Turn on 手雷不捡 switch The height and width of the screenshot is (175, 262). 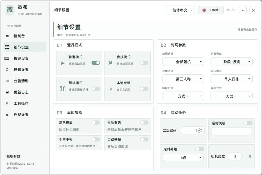click(96, 139)
